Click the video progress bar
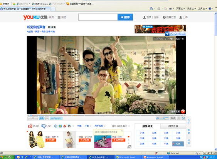Viewport: 217px width, 159px height. [x=106, y=115]
